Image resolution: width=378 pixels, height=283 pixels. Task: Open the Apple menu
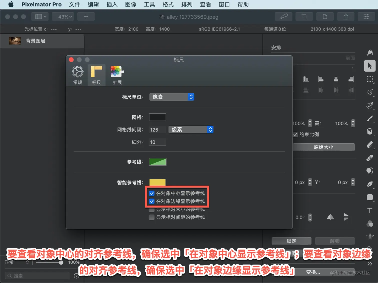coord(11,4)
